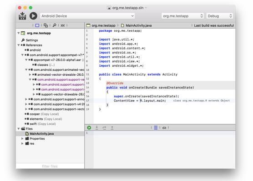Collapse com.android.support:appcompat-v7 reference
The height and width of the screenshot is (181, 253).
point(22,55)
